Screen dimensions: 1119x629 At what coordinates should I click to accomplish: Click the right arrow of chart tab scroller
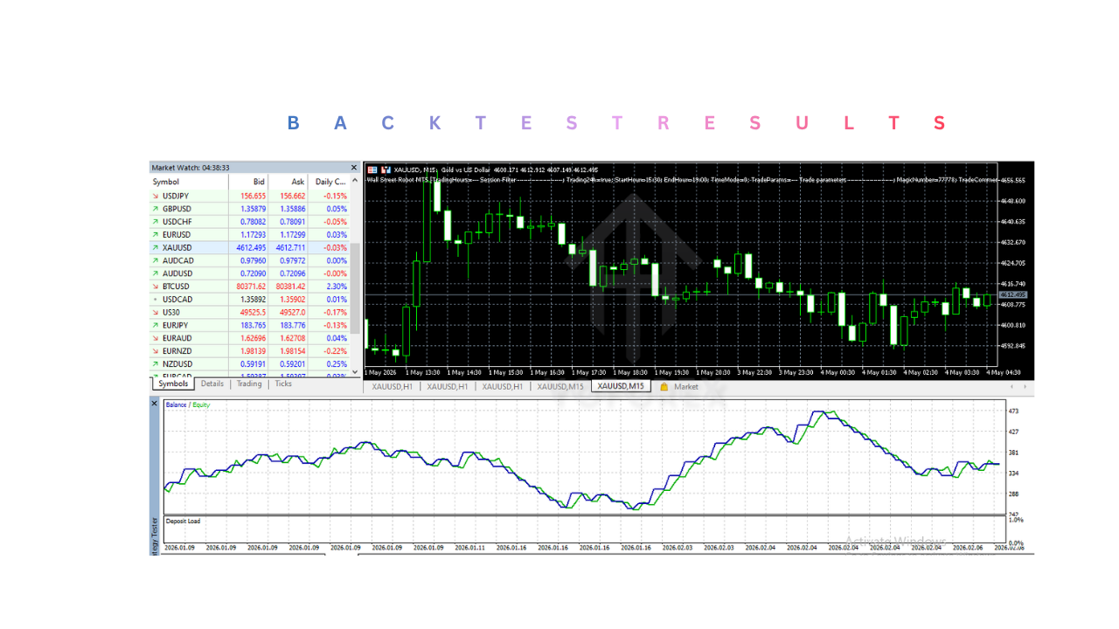point(1025,386)
